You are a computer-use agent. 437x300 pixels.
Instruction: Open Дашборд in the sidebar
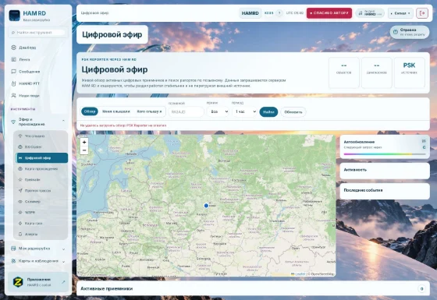click(37, 48)
